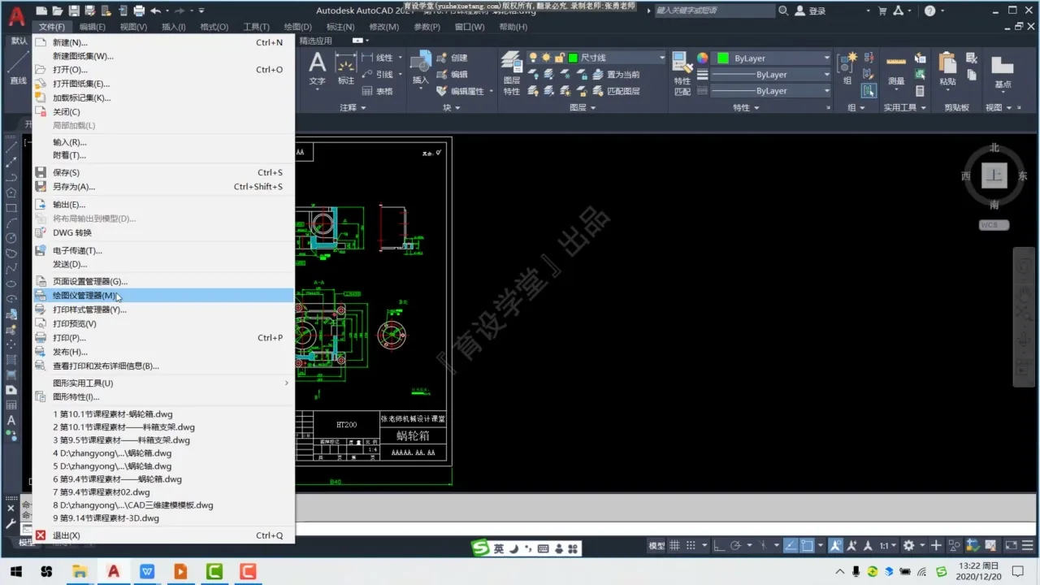Click the Paste (粘贴) icon

point(947,68)
